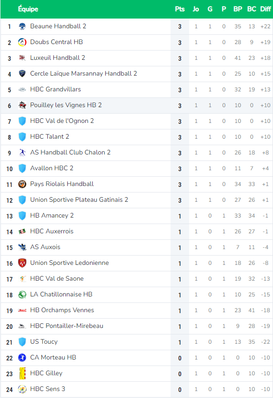273x398 pixels.
Task: Open the HBC Grandvillars team link
Action: [x=56, y=90]
